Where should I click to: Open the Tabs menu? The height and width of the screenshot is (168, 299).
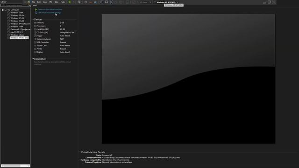[57, 2]
